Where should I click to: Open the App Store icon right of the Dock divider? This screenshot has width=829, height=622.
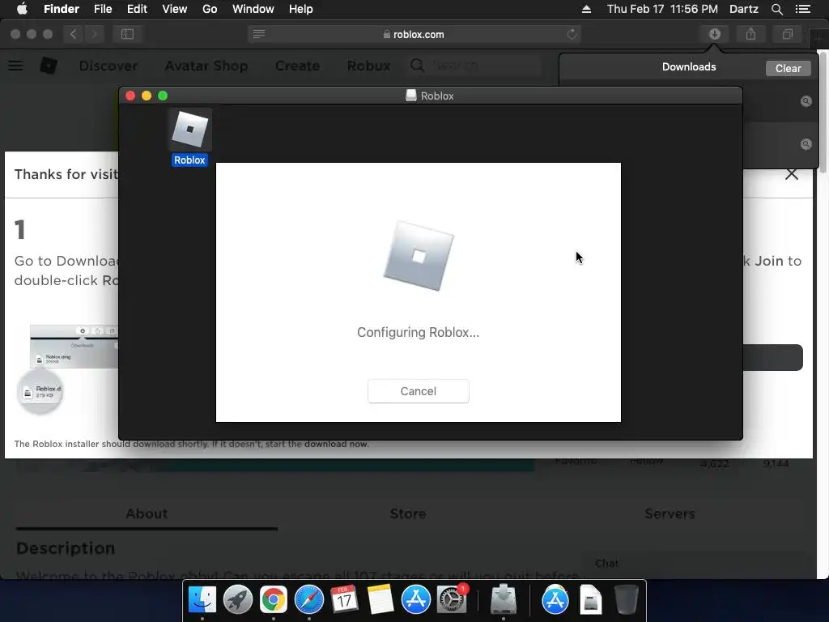[x=555, y=600]
